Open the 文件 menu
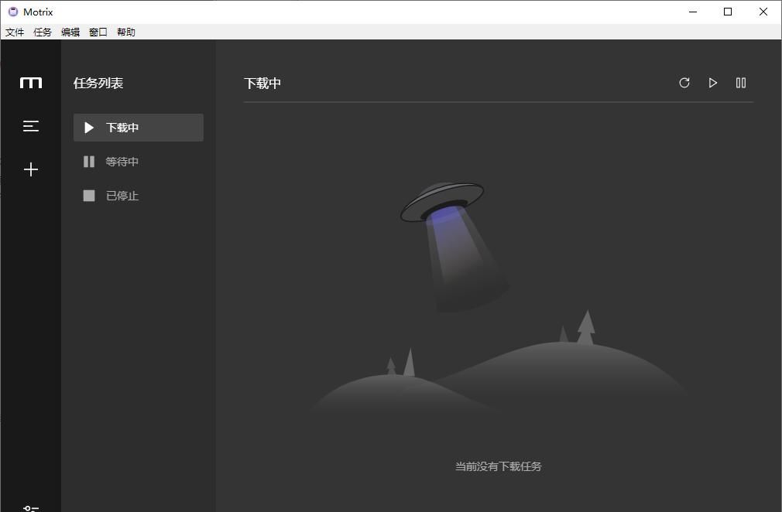Screen dimensions: 782x512 pyautogui.click(x=14, y=32)
